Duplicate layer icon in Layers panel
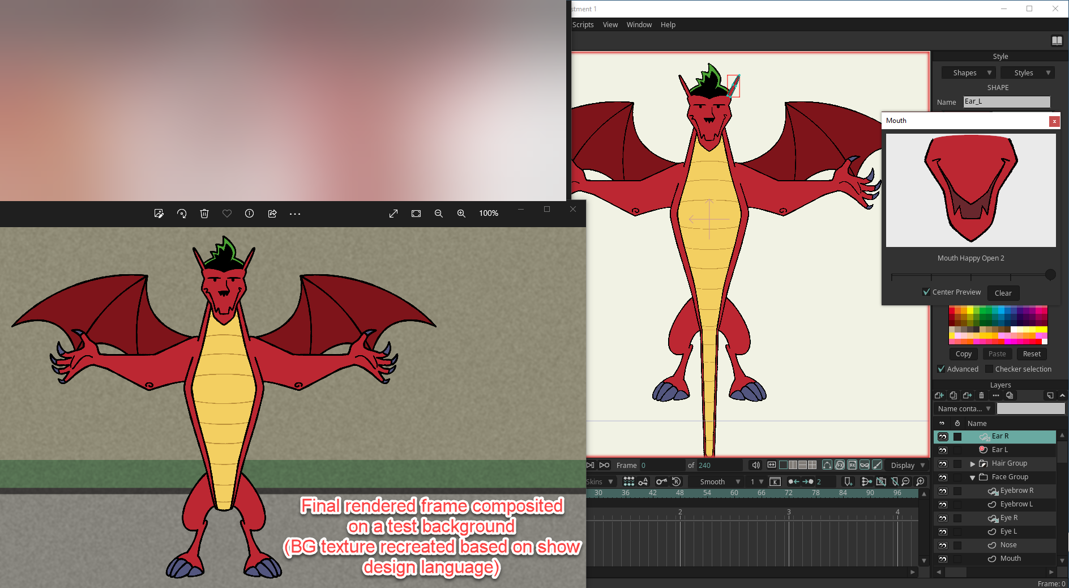The width and height of the screenshot is (1069, 588). [953, 395]
